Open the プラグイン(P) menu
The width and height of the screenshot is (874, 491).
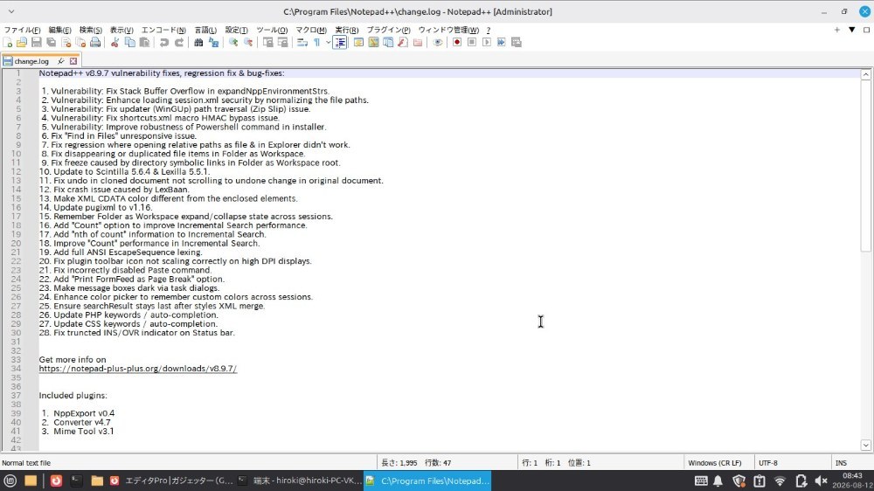[x=389, y=30]
